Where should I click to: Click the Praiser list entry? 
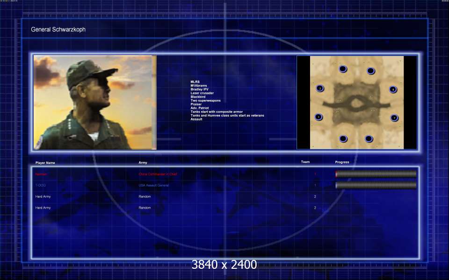pyautogui.click(x=196, y=104)
